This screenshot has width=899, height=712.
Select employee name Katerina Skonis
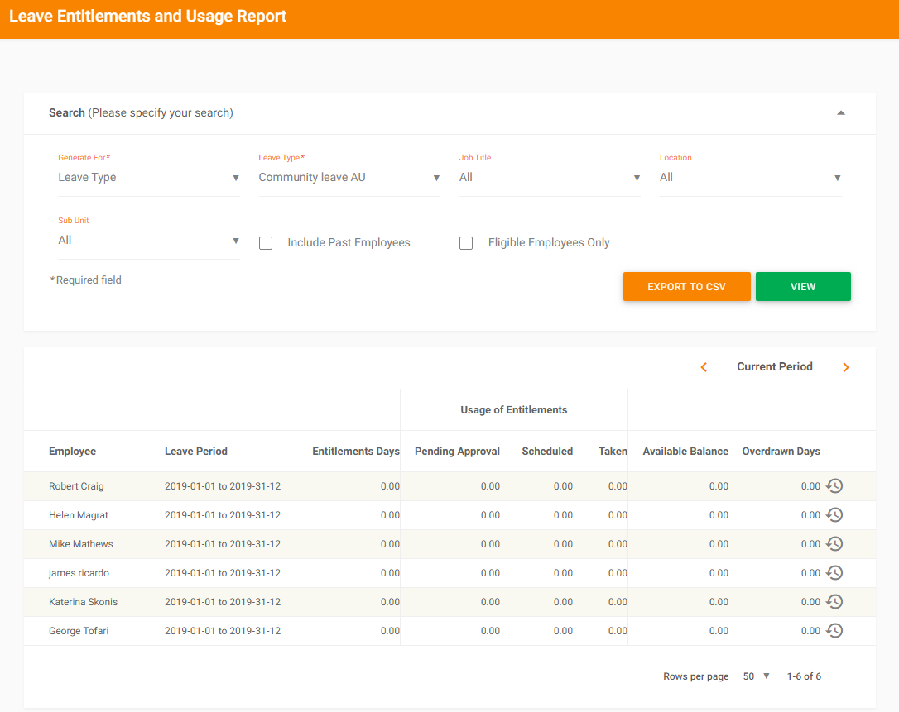83,602
